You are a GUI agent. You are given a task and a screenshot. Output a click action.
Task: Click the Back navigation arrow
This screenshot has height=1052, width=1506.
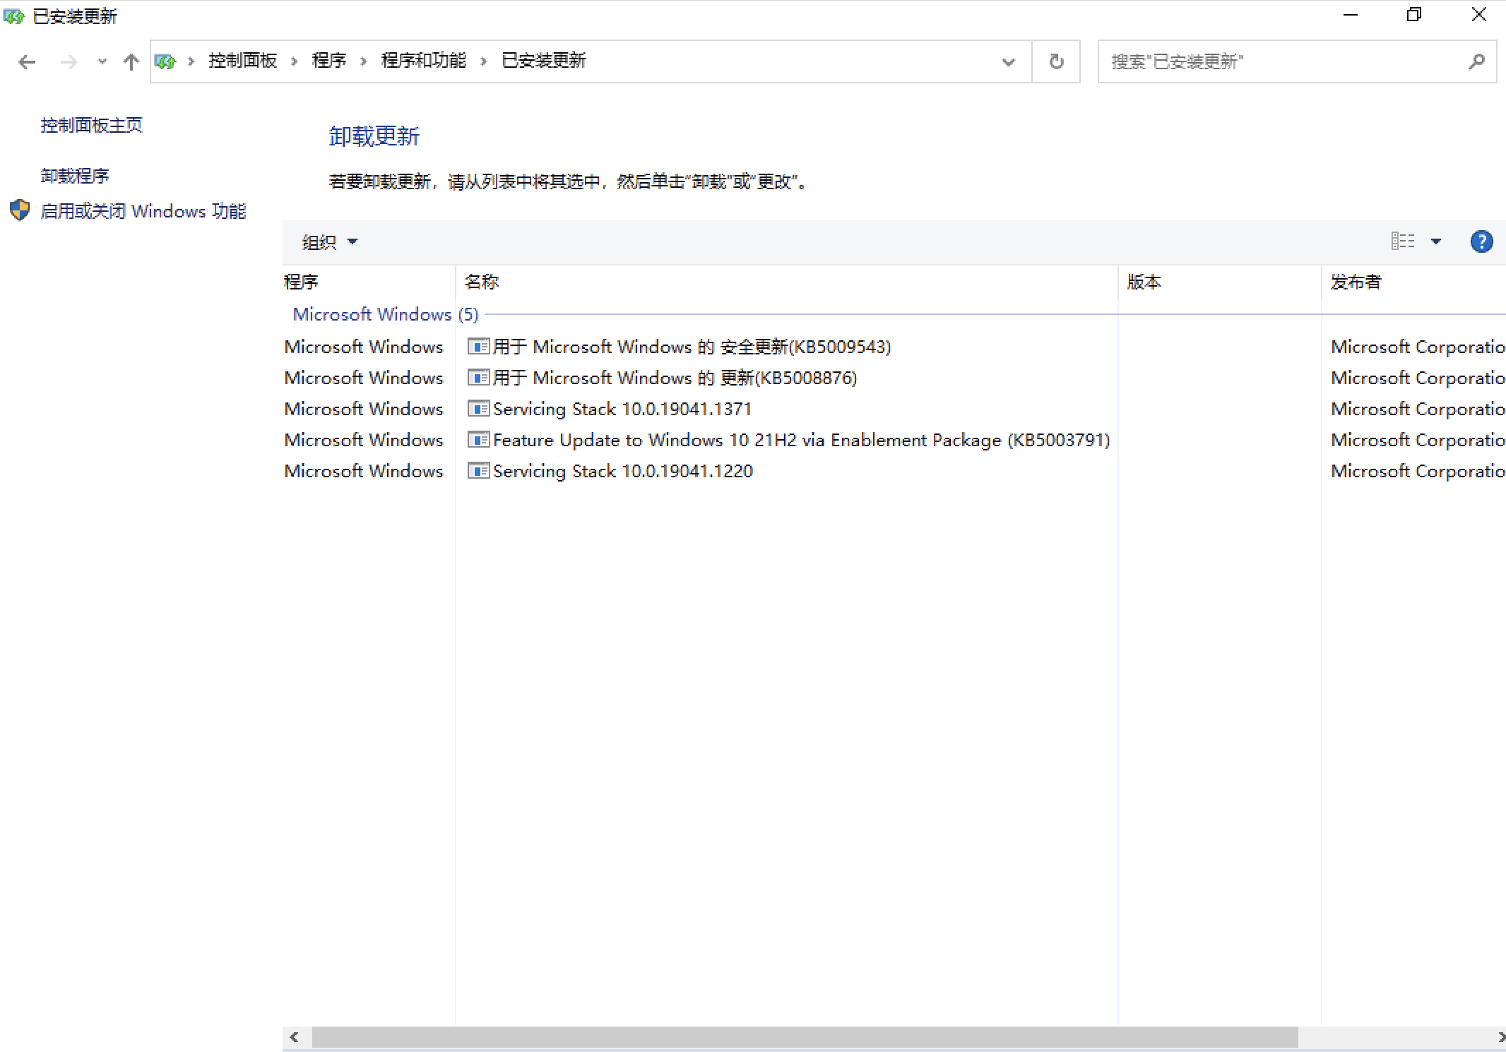point(27,62)
